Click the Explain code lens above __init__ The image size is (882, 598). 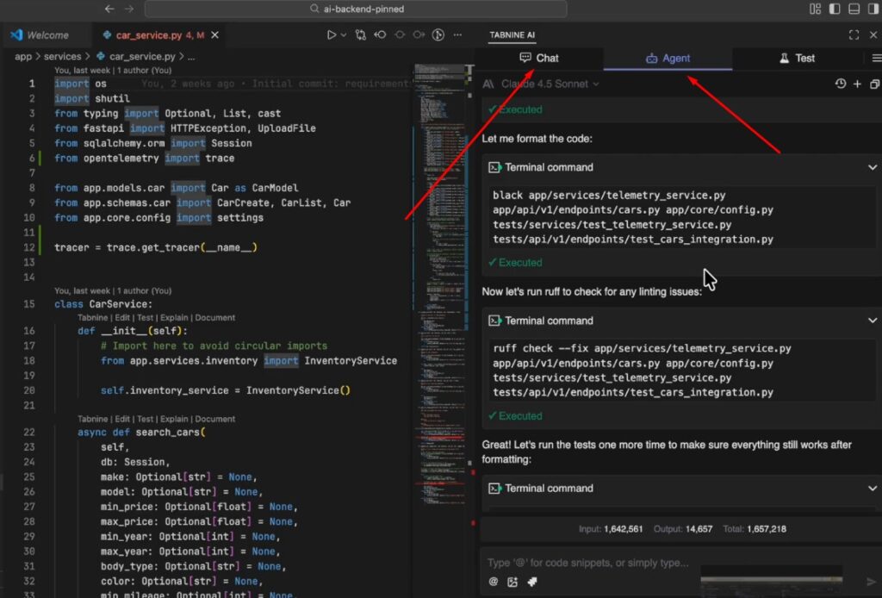point(174,317)
